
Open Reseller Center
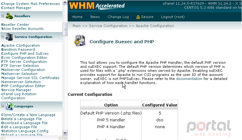click(15, 25)
